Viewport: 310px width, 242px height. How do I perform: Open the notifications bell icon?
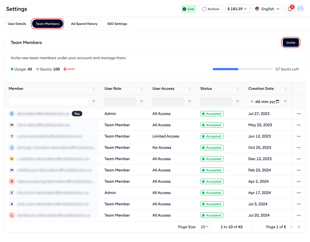coord(290,9)
